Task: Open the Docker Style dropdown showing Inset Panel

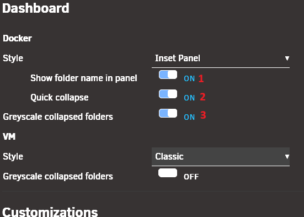Action: pyautogui.click(x=221, y=58)
